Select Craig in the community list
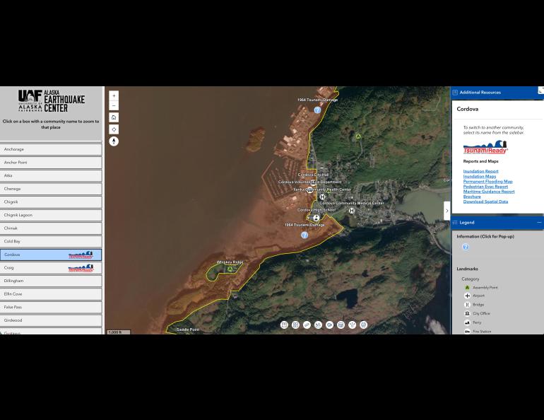This screenshot has height=420, width=544. coord(51,268)
